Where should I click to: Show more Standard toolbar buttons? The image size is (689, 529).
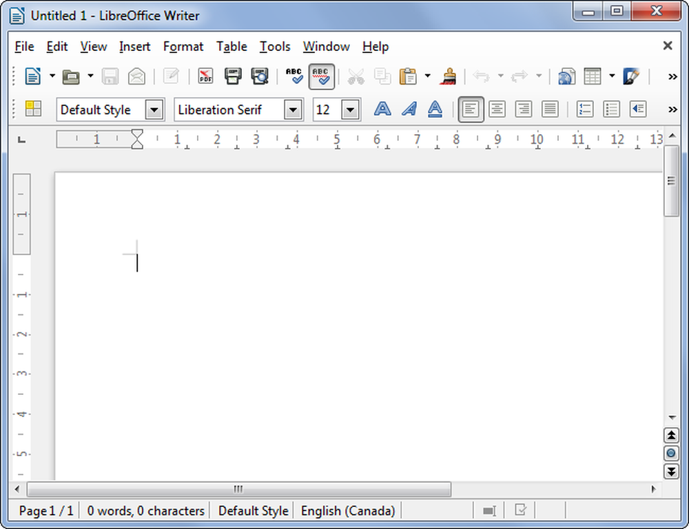click(x=672, y=77)
